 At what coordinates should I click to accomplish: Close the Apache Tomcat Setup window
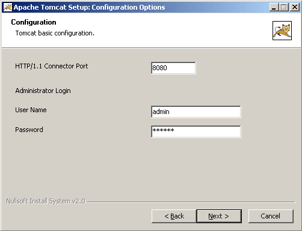295,7
